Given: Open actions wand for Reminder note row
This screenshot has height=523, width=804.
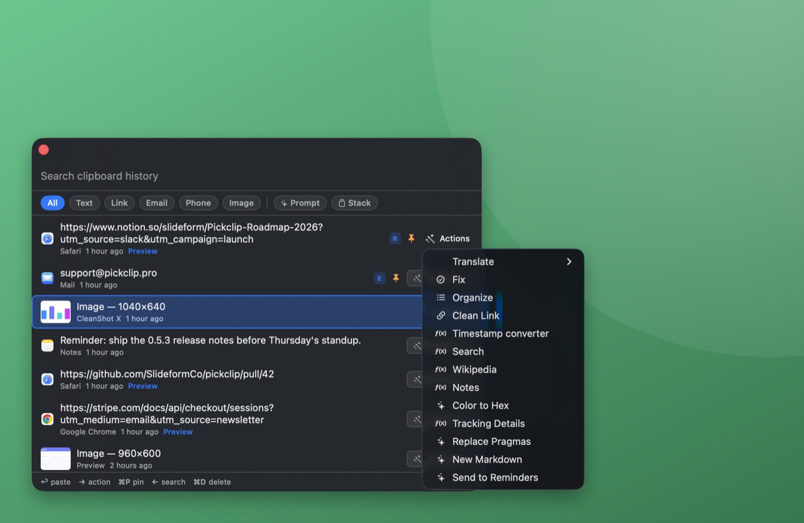Looking at the screenshot, I should (415, 346).
